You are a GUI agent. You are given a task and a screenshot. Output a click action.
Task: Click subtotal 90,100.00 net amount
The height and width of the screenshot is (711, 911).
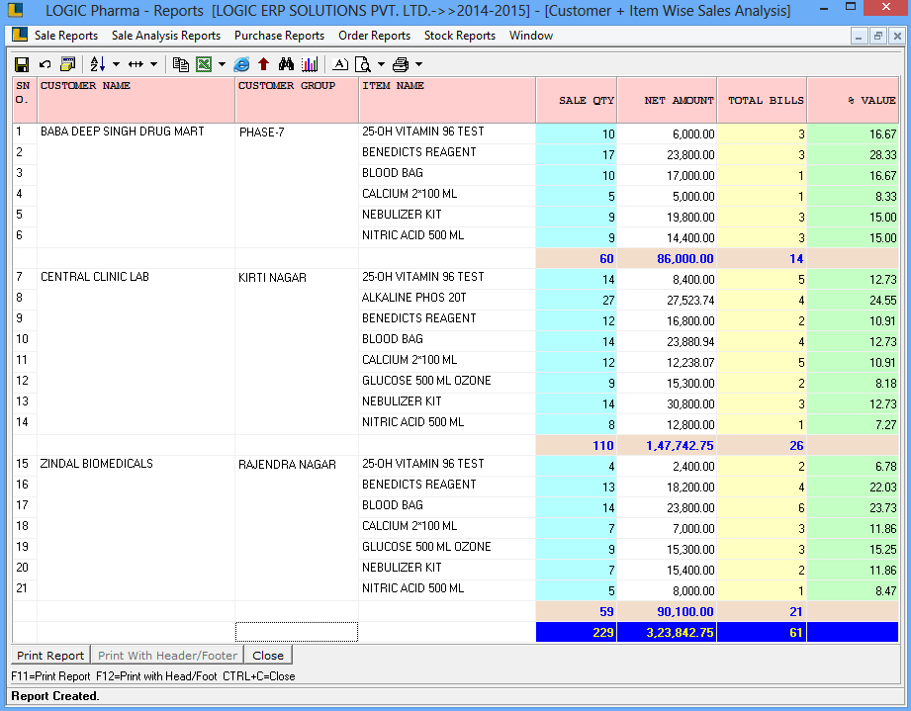(667, 612)
